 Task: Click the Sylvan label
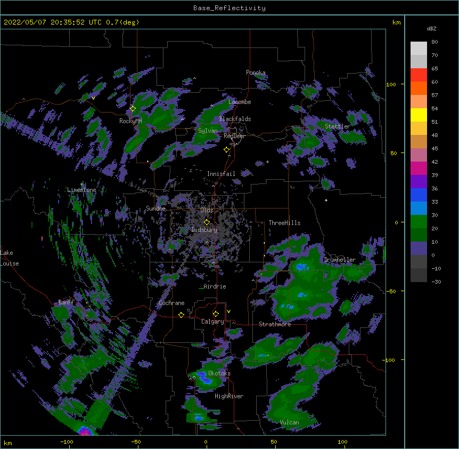coord(208,131)
